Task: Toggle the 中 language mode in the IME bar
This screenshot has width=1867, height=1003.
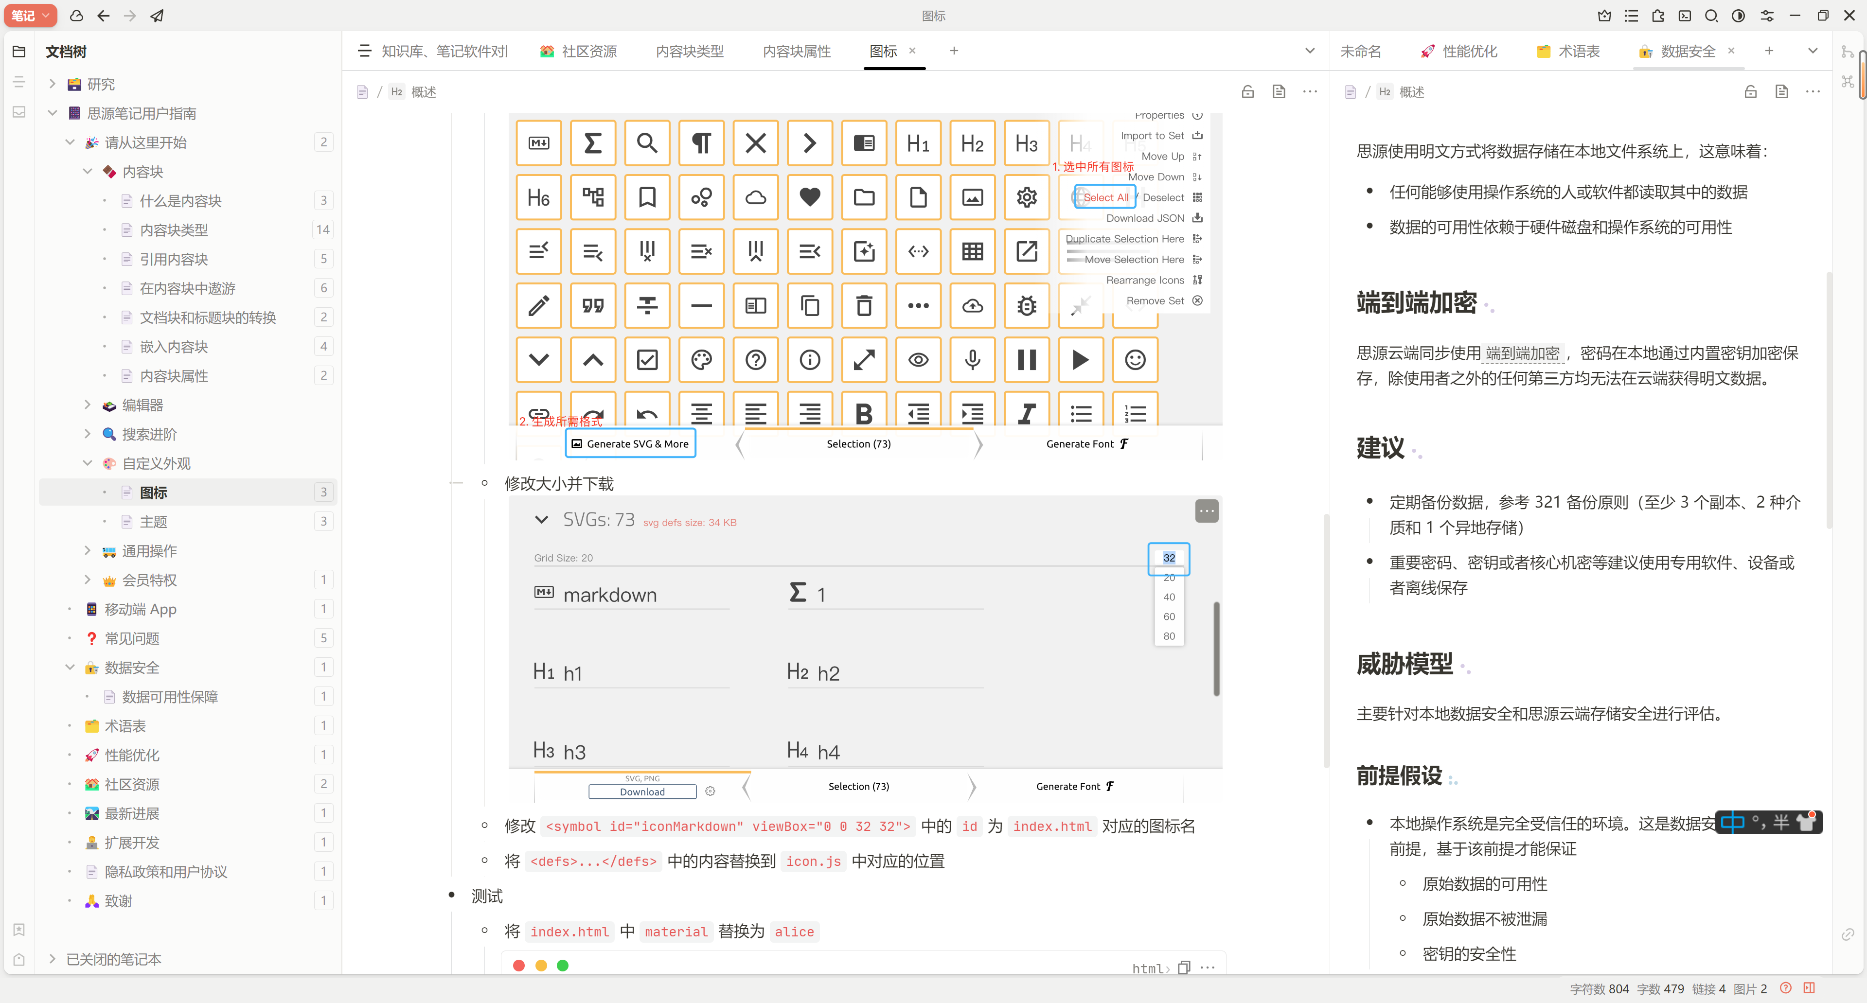Action: tap(1732, 823)
